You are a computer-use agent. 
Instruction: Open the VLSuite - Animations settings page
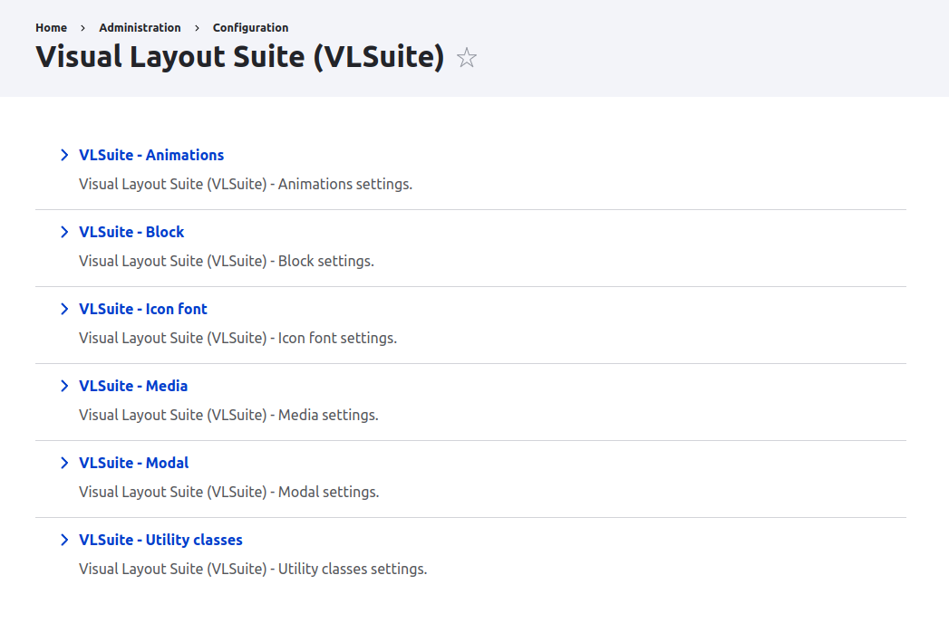(x=151, y=155)
